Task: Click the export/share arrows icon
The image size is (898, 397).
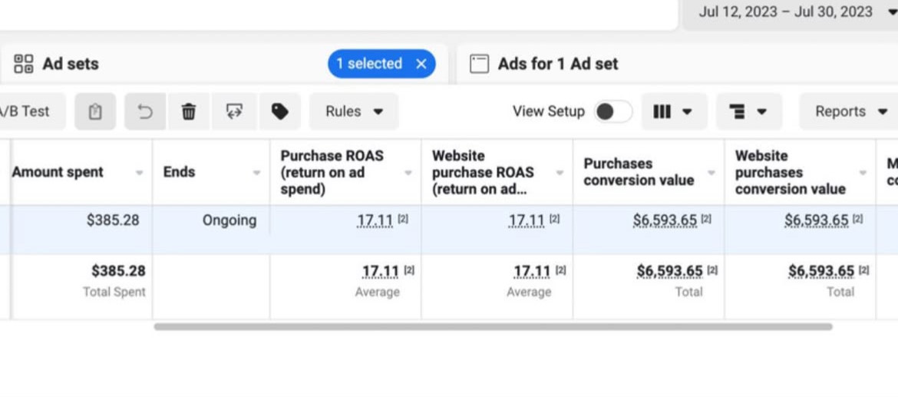Action: tap(234, 112)
